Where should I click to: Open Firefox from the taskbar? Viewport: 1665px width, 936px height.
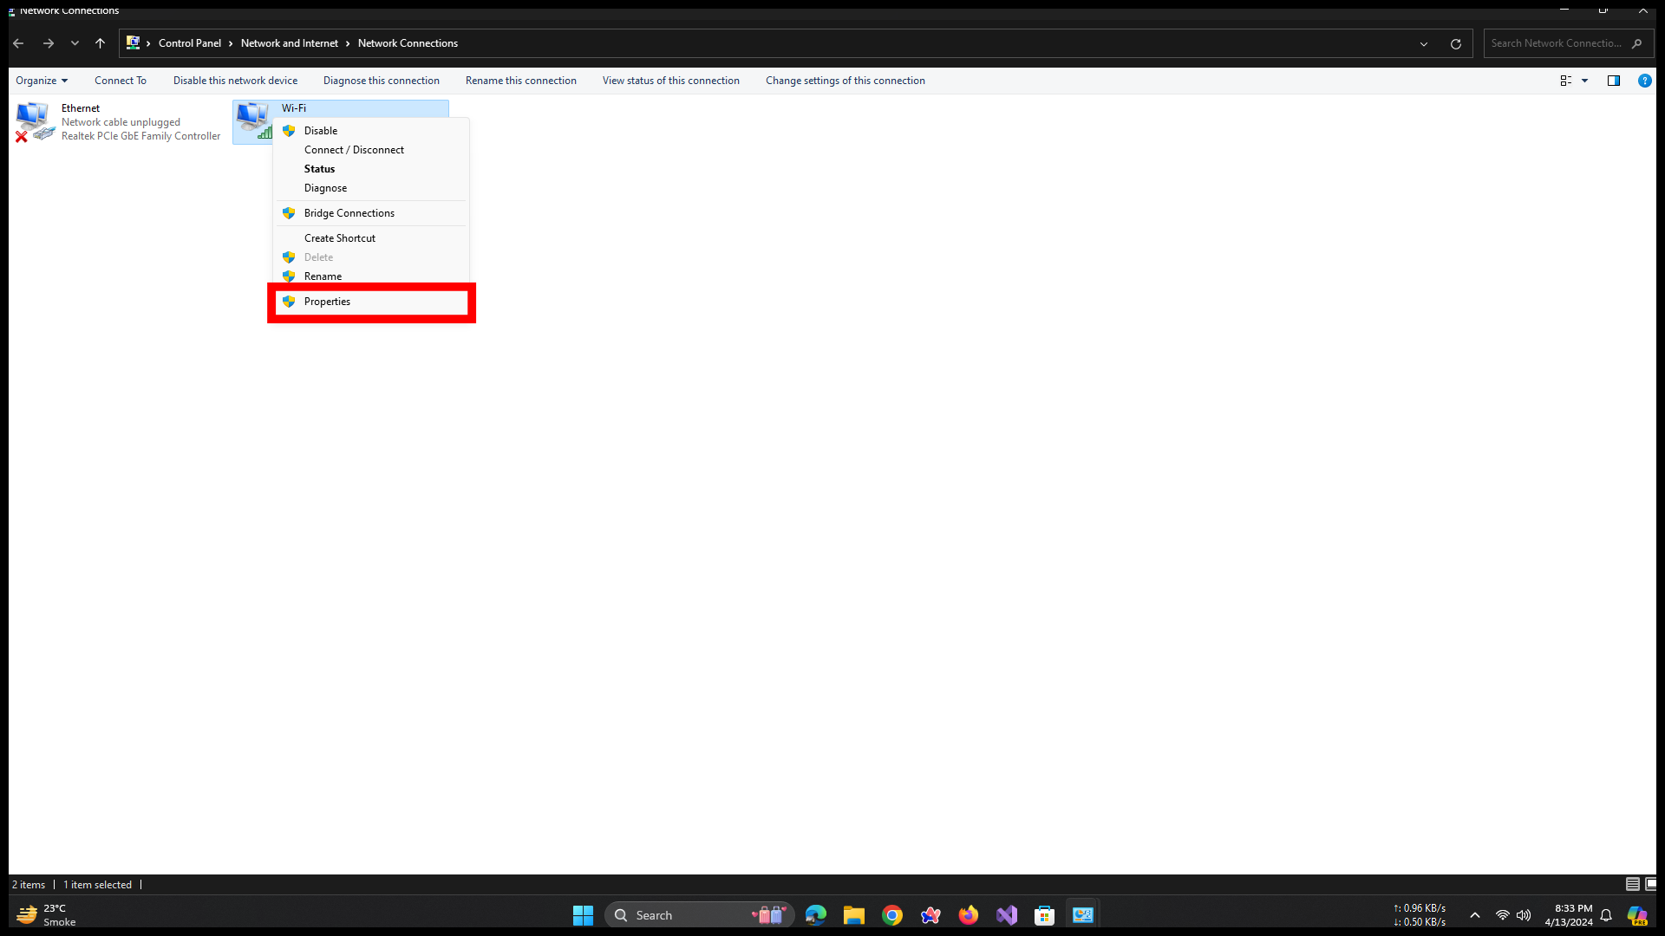(x=969, y=915)
